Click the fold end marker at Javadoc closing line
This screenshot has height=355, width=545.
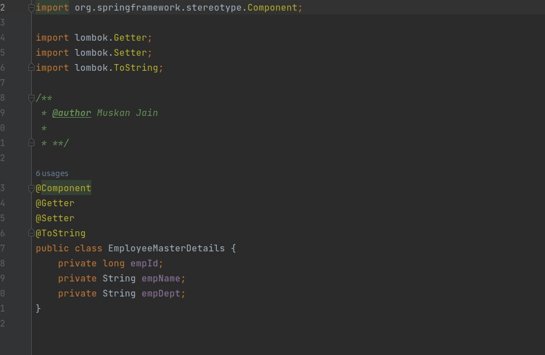[31, 143]
